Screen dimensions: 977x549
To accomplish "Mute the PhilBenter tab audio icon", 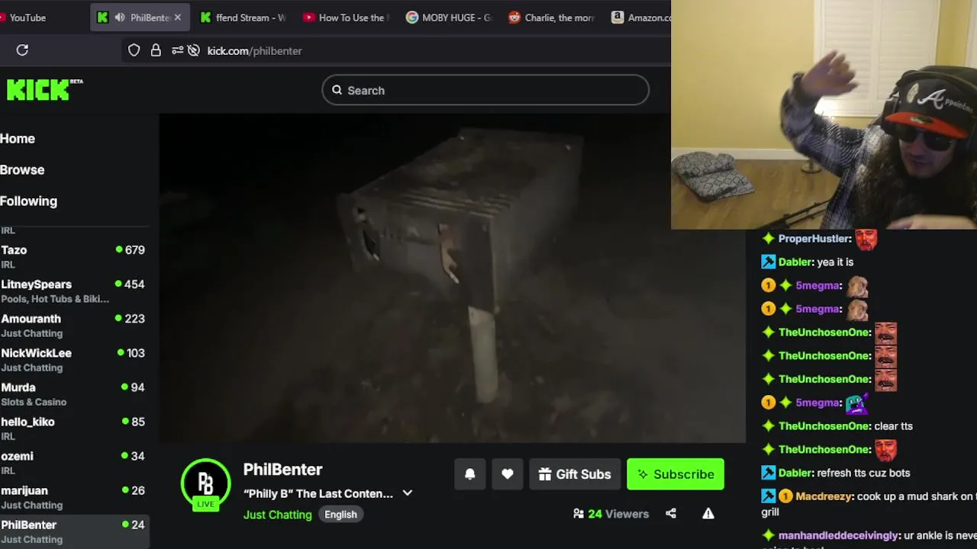I will [x=120, y=18].
